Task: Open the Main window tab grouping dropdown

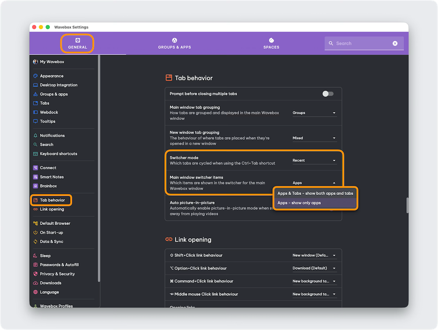Action: coord(314,113)
